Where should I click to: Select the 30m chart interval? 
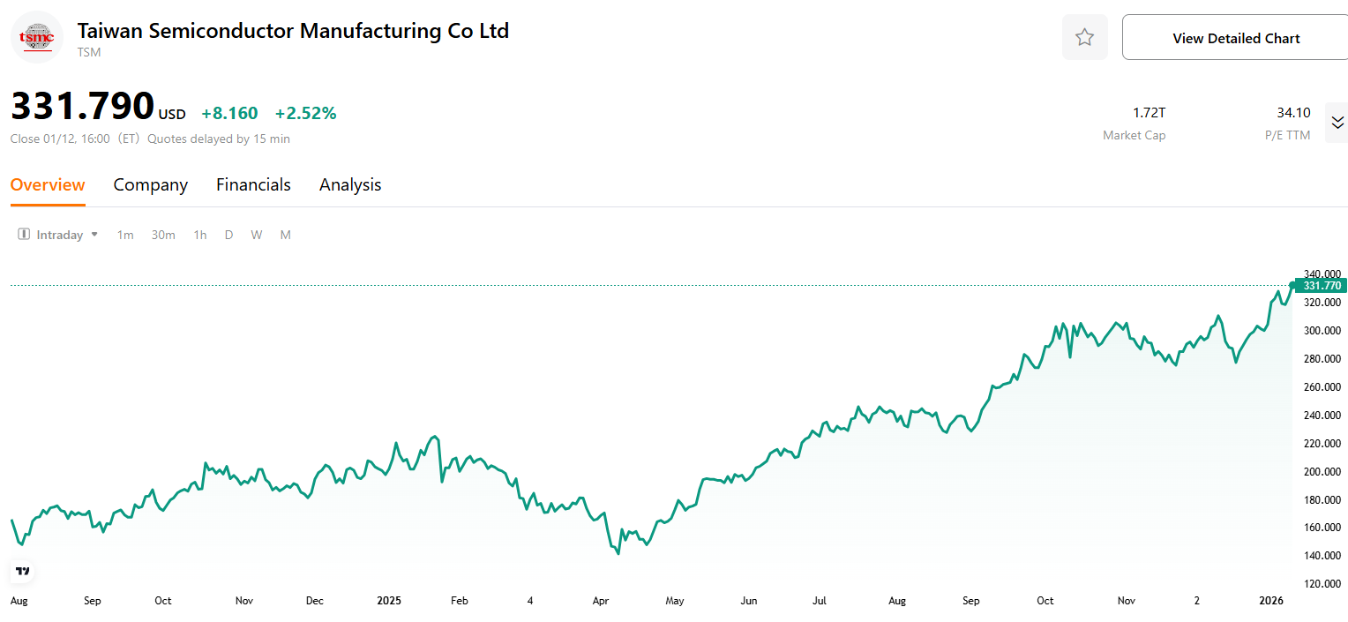point(163,235)
